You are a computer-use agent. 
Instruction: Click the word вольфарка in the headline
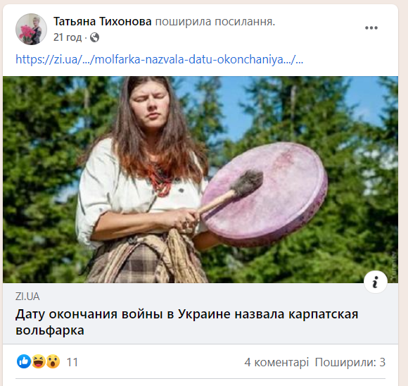coord(50,330)
